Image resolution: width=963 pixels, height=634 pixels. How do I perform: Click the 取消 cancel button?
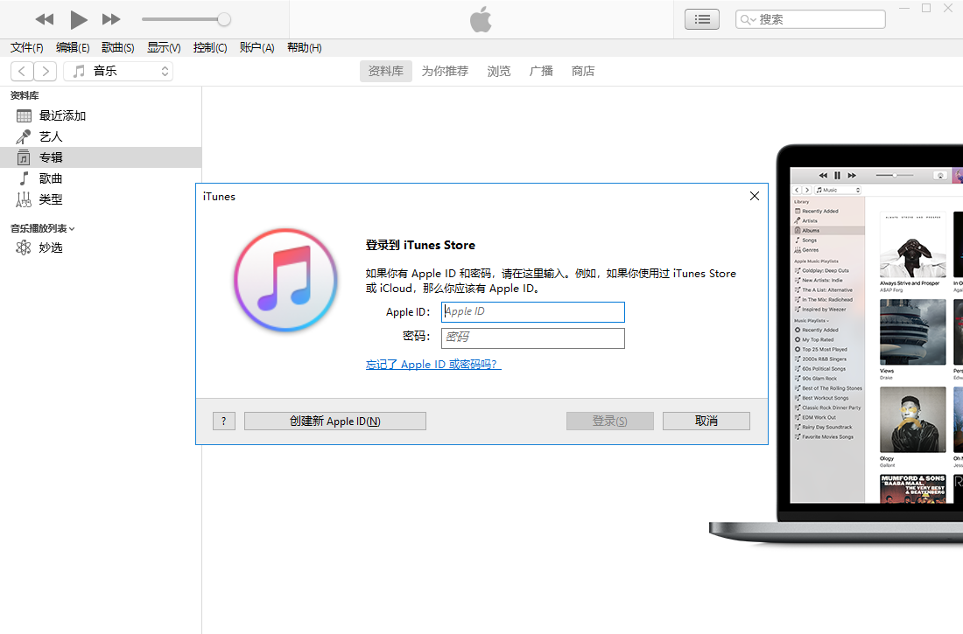(x=706, y=421)
